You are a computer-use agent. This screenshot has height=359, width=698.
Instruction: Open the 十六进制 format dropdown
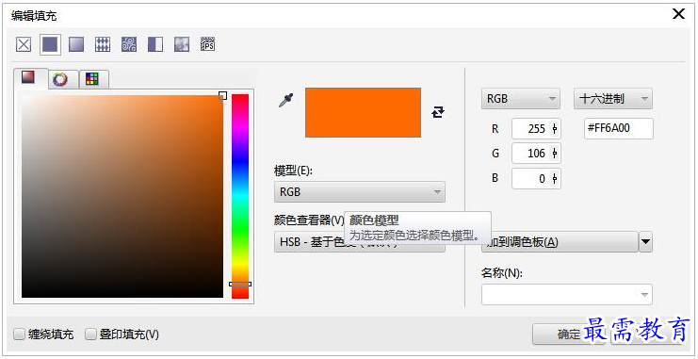(x=613, y=98)
